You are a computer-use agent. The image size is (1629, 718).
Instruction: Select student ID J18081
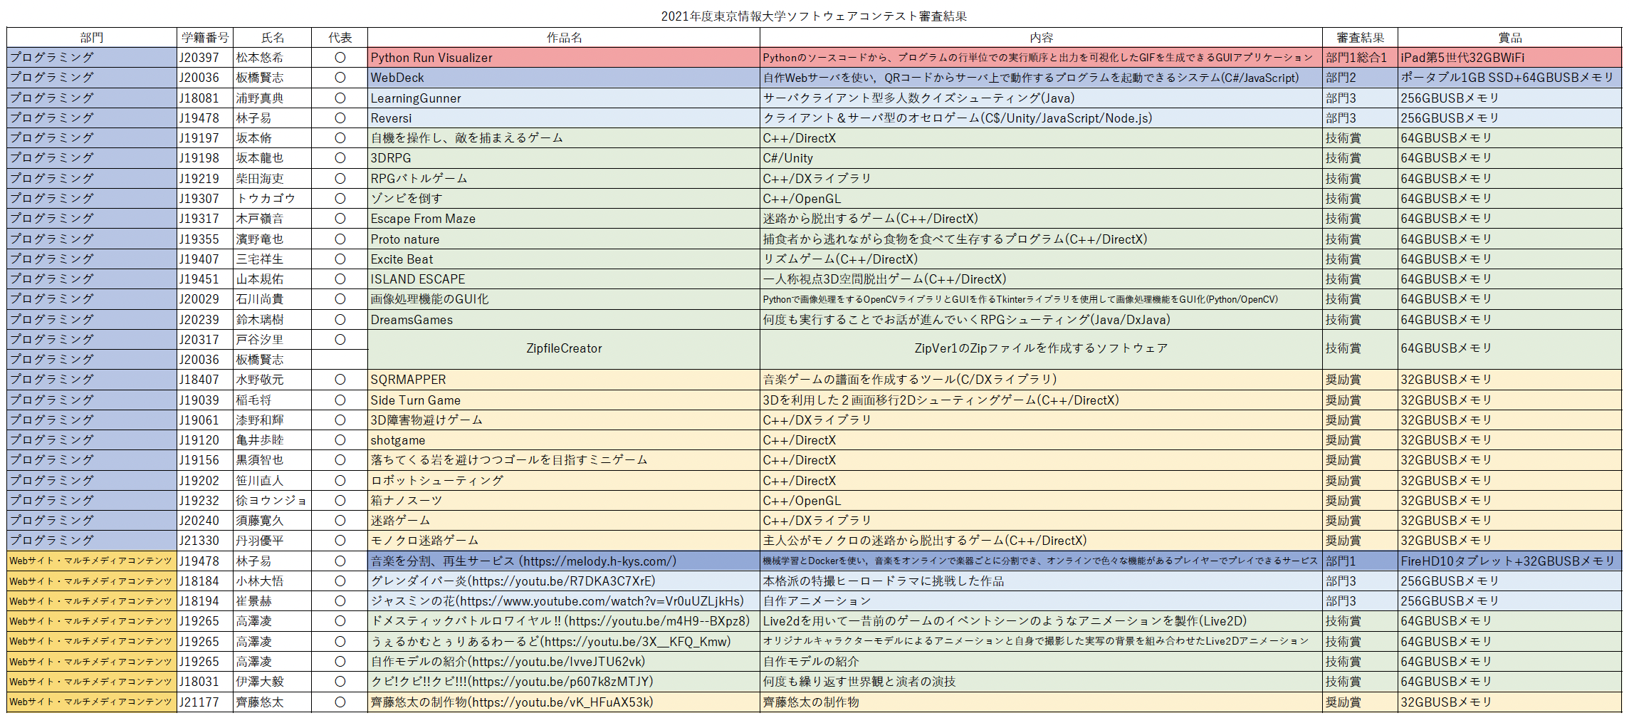[205, 98]
